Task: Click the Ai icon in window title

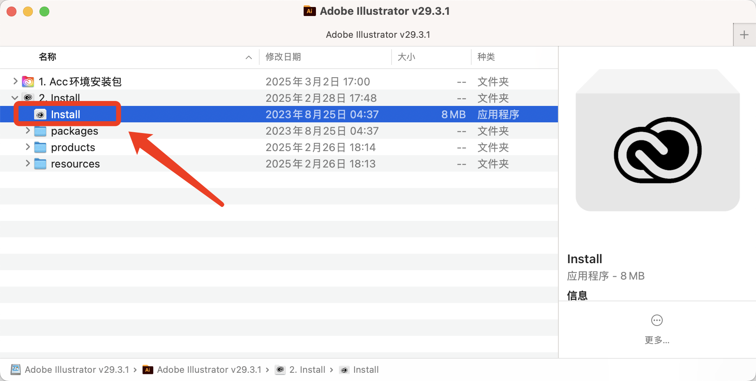Action: (x=309, y=11)
